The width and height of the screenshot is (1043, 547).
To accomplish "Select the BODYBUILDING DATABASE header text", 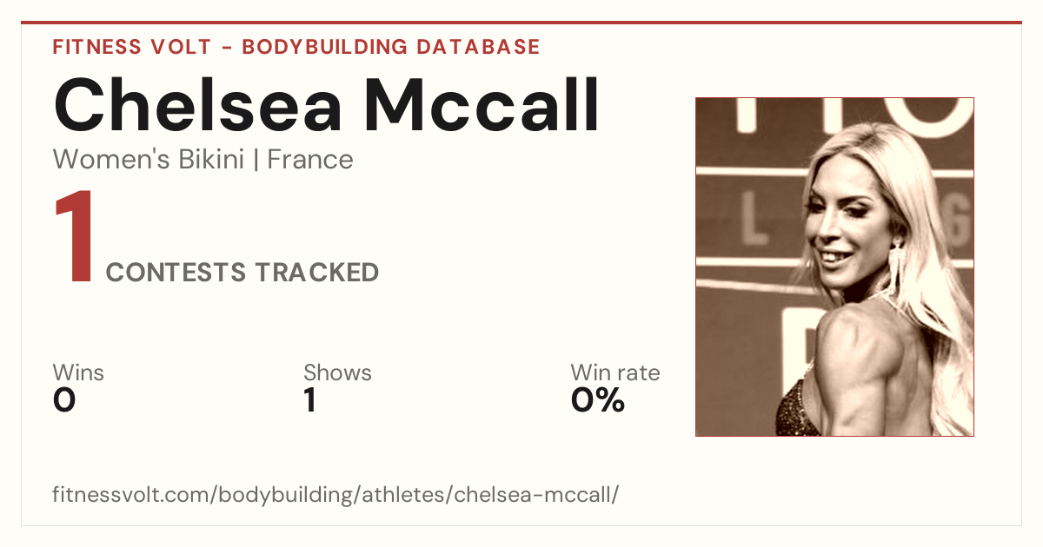I will pyautogui.click(x=391, y=47).
